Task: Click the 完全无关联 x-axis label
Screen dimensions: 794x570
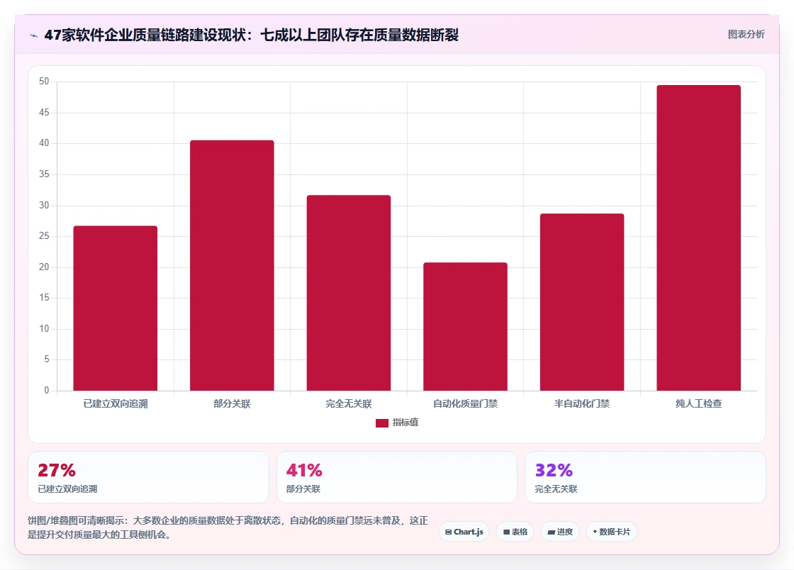Action: pos(348,403)
